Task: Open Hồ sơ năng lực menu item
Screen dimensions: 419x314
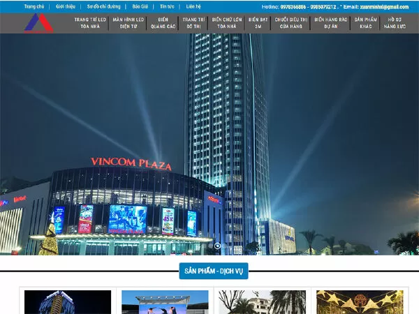Action: point(395,23)
